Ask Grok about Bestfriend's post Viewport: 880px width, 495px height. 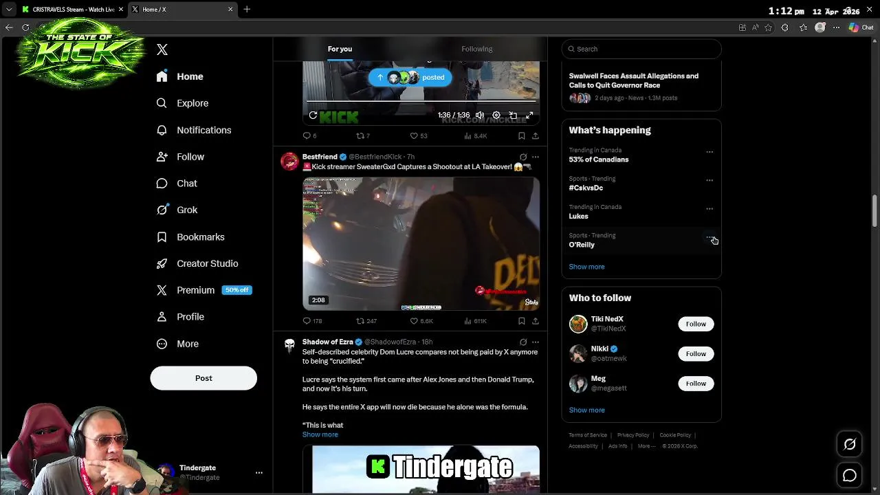pyautogui.click(x=523, y=157)
